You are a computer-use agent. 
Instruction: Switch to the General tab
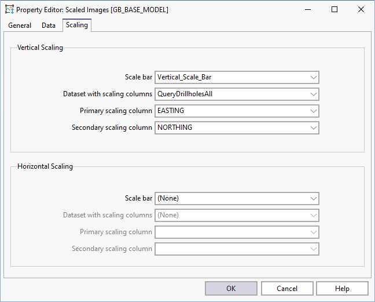(x=20, y=26)
